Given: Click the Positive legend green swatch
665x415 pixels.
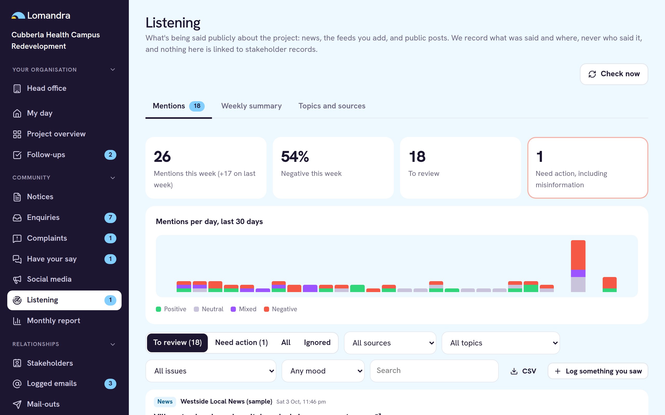Looking at the screenshot, I should 158,309.
